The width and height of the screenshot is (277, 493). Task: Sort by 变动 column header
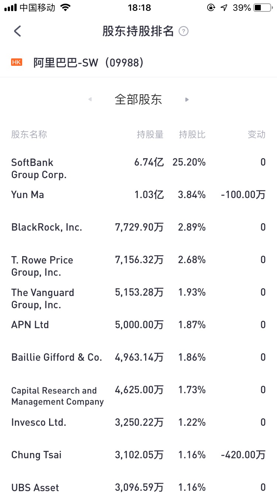pyautogui.click(x=256, y=135)
